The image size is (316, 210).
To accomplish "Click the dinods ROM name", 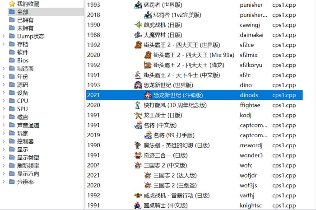I will point(249,95).
